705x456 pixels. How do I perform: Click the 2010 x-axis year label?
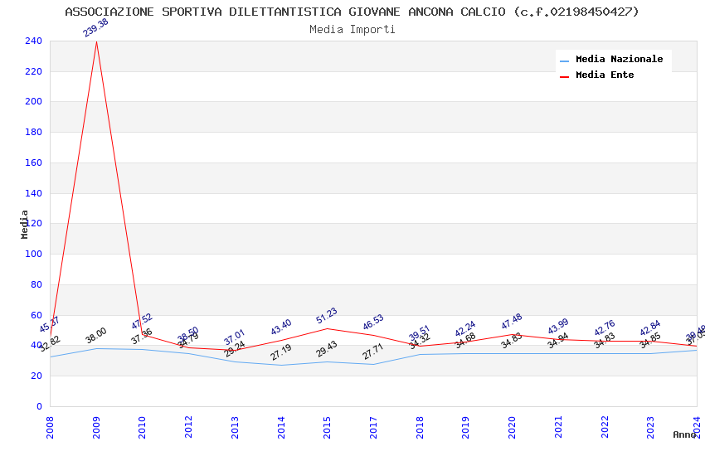[x=142, y=427]
